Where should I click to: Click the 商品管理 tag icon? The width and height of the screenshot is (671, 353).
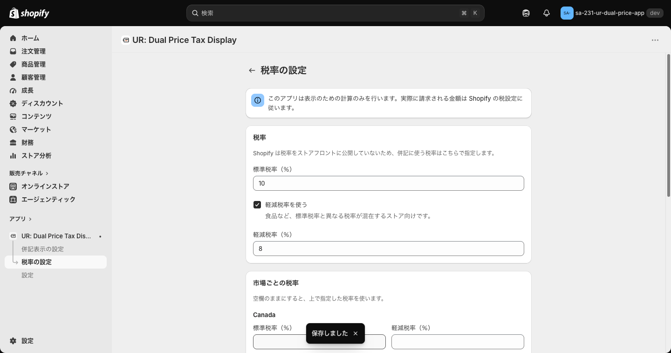click(13, 64)
